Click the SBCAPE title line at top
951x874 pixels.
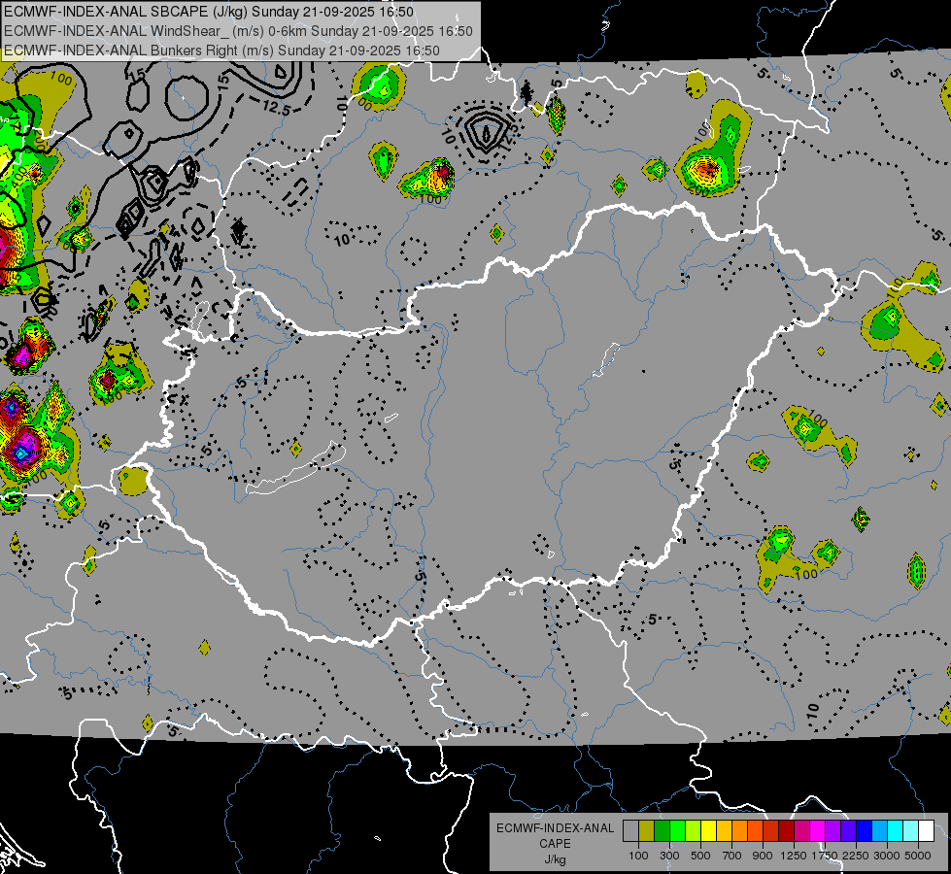pos(209,12)
